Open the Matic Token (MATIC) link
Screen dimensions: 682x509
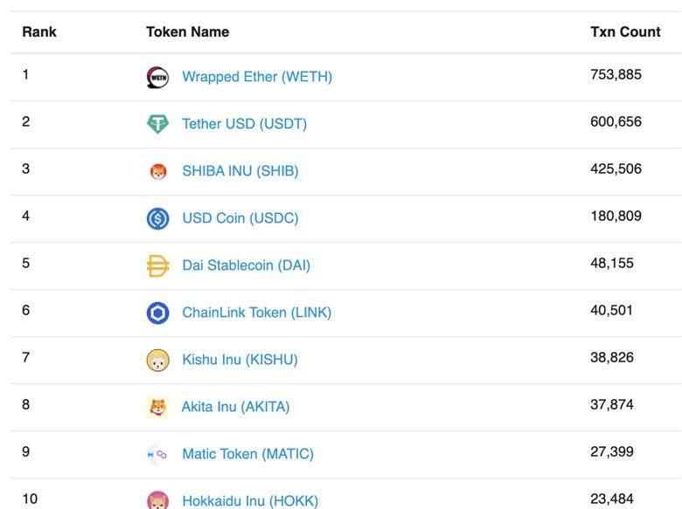tap(248, 454)
